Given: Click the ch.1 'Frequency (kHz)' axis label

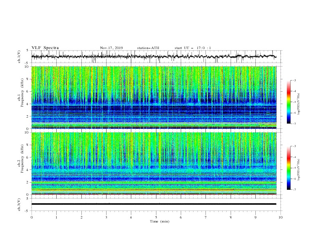Looking at the screenshot, I should [22, 92].
